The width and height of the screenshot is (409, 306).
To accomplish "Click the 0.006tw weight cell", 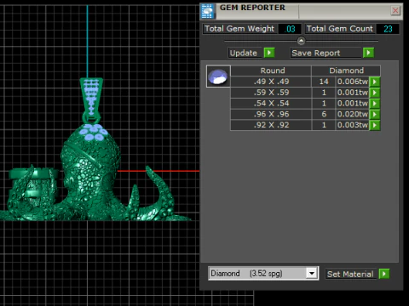I will tap(353, 82).
